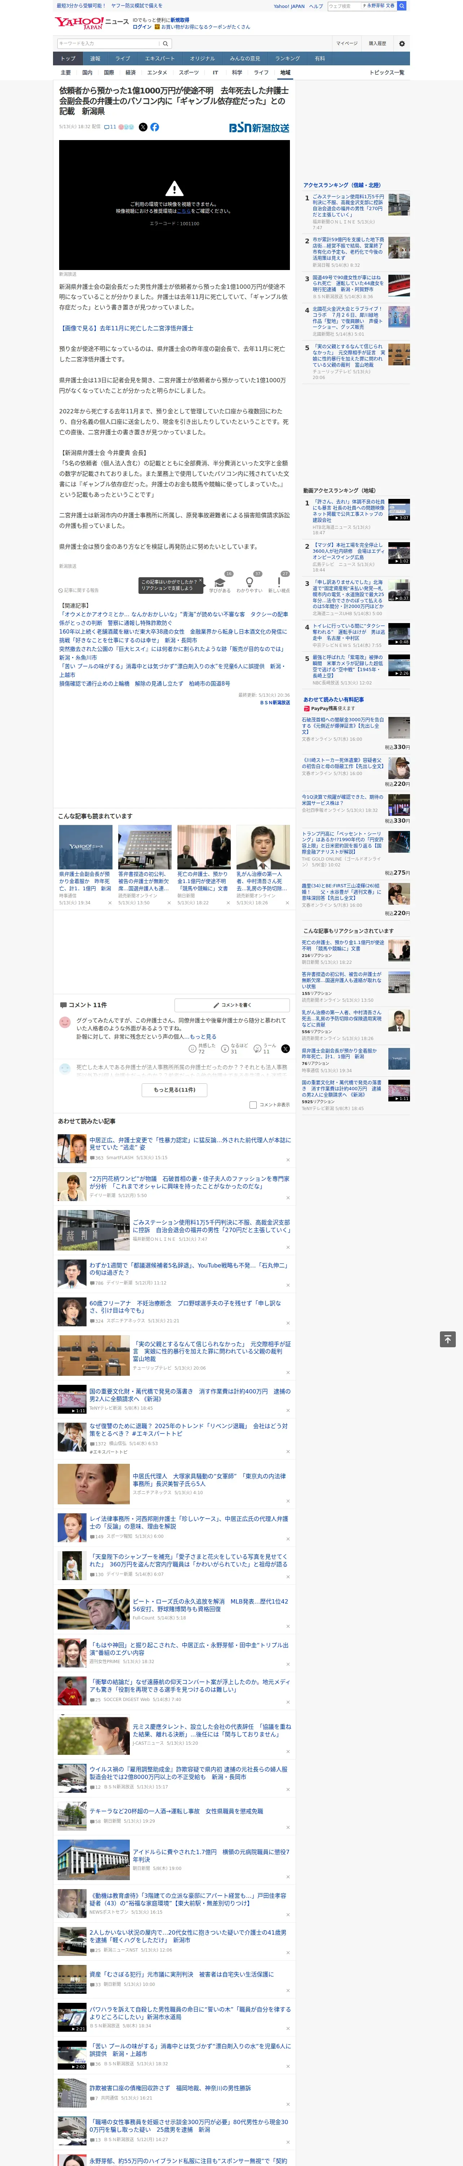Click first commenter's pink avatar icon

[x=65, y=1022]
